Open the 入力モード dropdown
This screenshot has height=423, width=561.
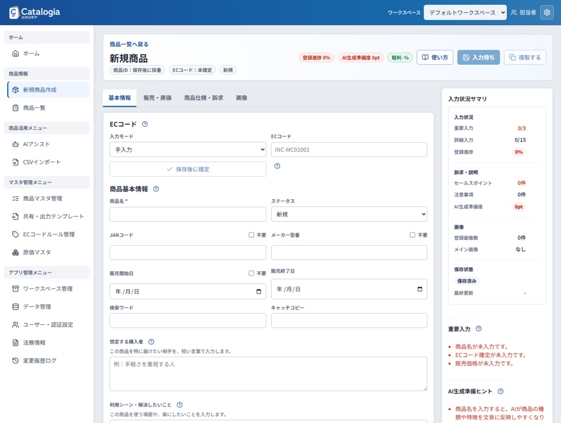(x=188, y=149)
